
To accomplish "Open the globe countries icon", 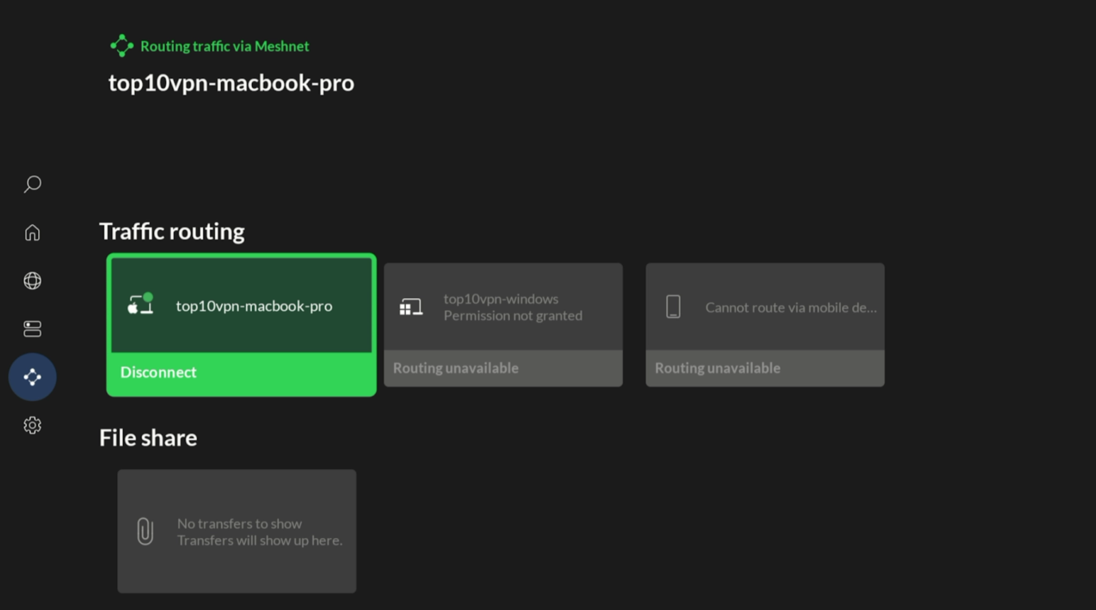I will pyautogui.click(x=32, y=281).
